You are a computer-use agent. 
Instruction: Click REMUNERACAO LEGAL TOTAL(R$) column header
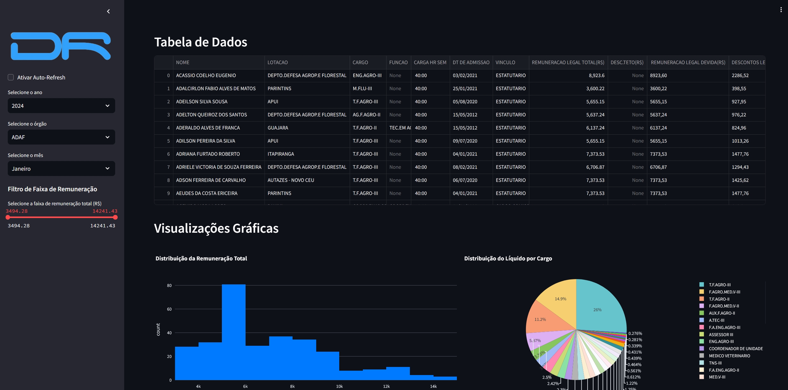pos(568,62)
